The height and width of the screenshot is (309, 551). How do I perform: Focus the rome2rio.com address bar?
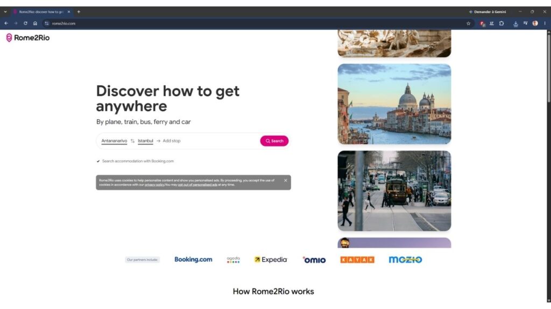coord(257,24)
